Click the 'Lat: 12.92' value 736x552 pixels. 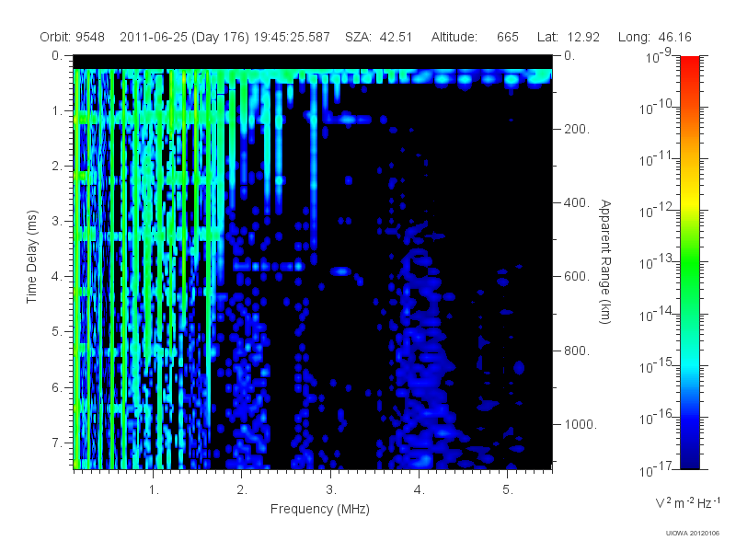coord(569,37)
